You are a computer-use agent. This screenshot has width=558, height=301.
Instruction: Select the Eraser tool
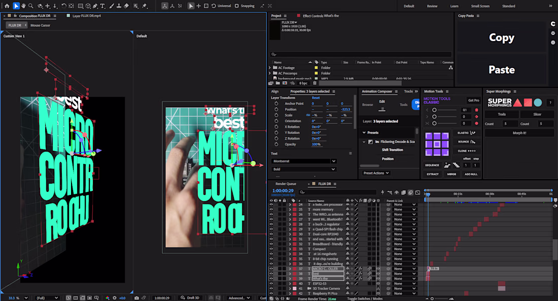pos(126,6)
